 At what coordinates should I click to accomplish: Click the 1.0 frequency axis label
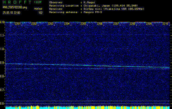pos(2,49)
